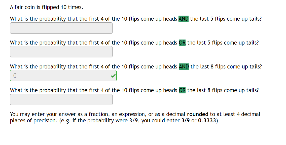Click the green-bordered validated answer field
The image size is (286, 145).
pyautogui.click(x=63, y=76)
